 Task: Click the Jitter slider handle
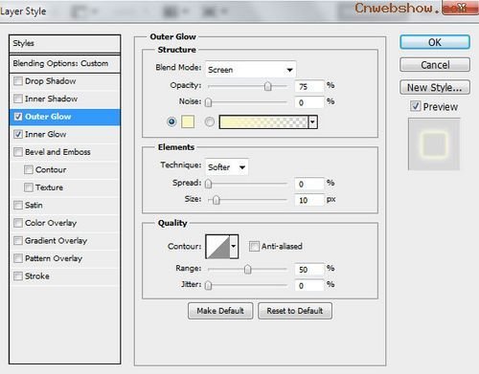208,285
